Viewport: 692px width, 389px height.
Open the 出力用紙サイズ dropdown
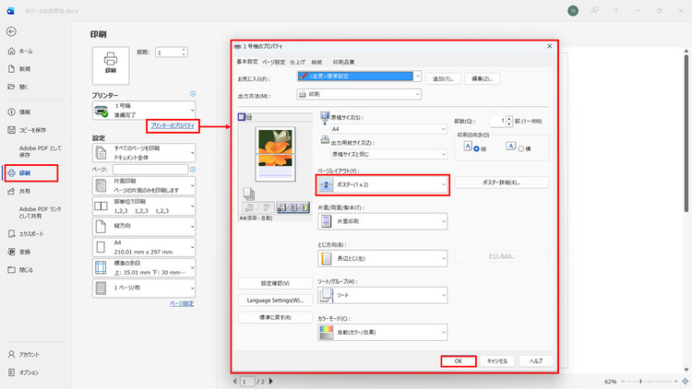tap(388, 154)
